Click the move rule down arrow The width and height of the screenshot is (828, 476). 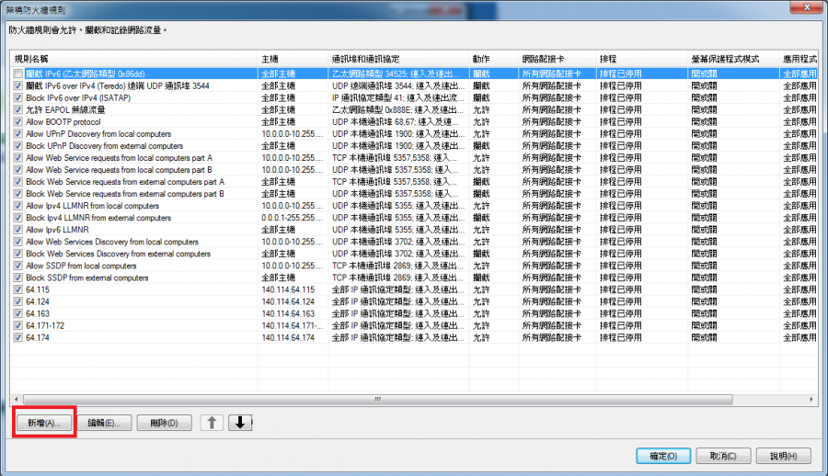click(240, 423)
